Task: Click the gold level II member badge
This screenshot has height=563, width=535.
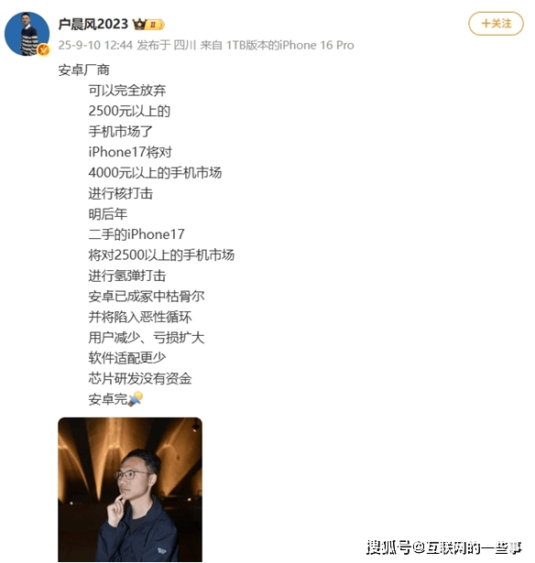Action: [155, 25]
